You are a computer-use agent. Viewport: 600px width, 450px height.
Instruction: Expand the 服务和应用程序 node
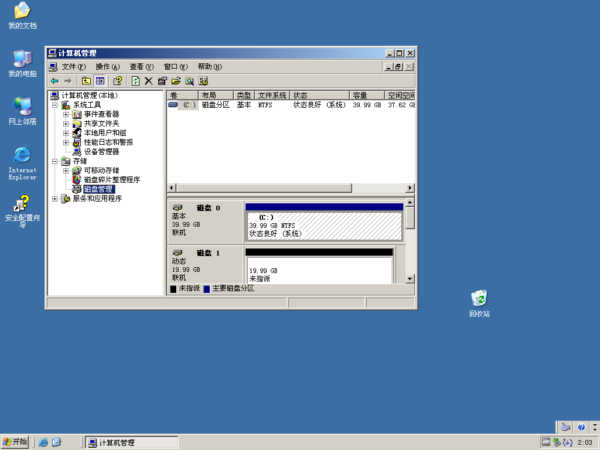[x=54, y=199]
